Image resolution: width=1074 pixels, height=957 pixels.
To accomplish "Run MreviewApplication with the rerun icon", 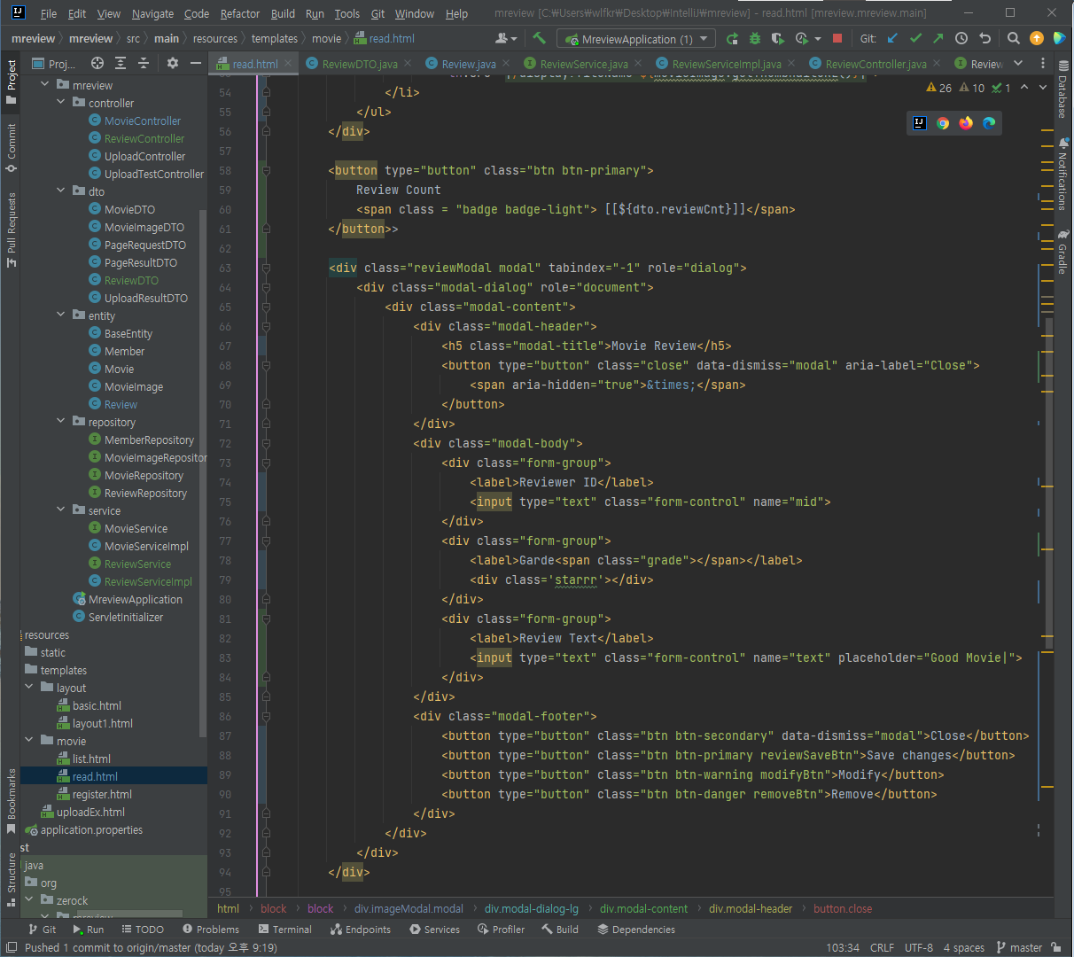I will coord(732,38).
